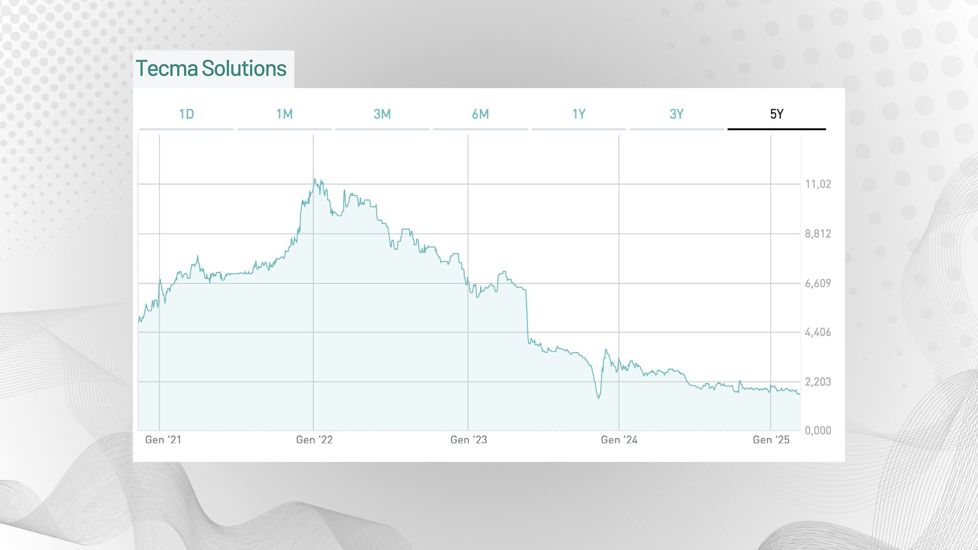Show the 6M price history tab
Screen dimensions: 978x550
point(480,114)
